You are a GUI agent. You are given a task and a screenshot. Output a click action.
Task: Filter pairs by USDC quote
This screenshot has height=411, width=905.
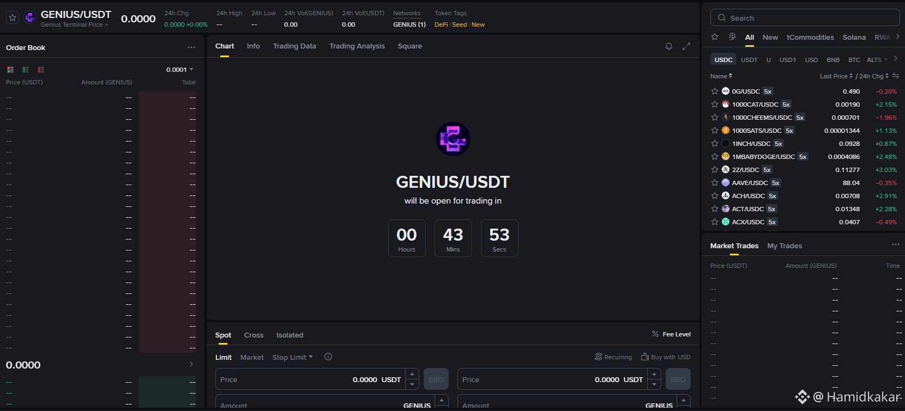pyautogui.click(x=723, y=59)
